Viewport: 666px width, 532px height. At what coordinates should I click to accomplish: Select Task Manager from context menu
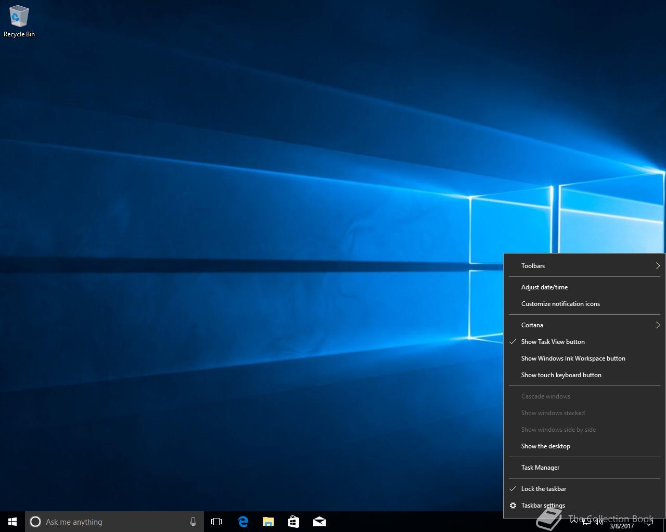pos(540,468)
